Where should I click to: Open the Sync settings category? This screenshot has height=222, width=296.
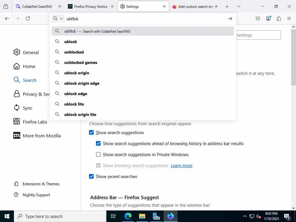click(x=27, y=108)
